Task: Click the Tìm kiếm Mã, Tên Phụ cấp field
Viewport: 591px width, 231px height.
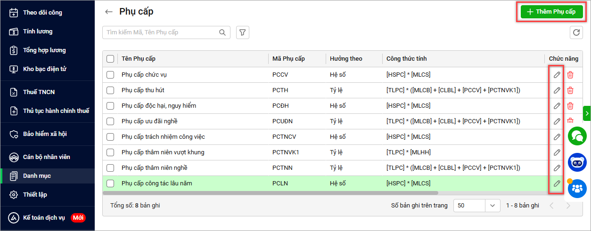Action: pos(161,32)
